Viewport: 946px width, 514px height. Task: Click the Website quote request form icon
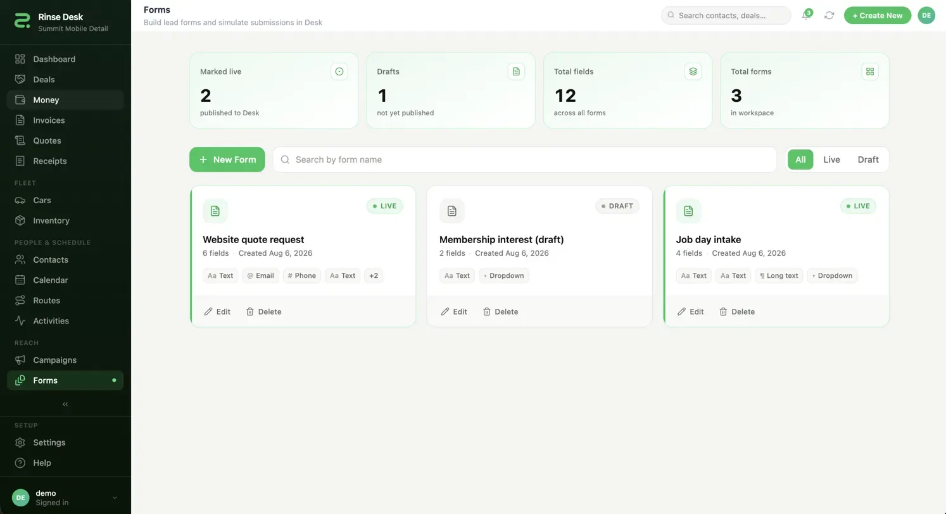(x=215, y=211)
